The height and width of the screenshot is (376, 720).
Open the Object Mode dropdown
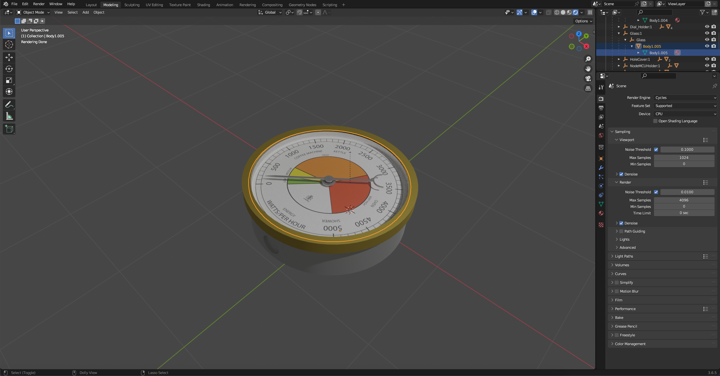coord(33,12)
